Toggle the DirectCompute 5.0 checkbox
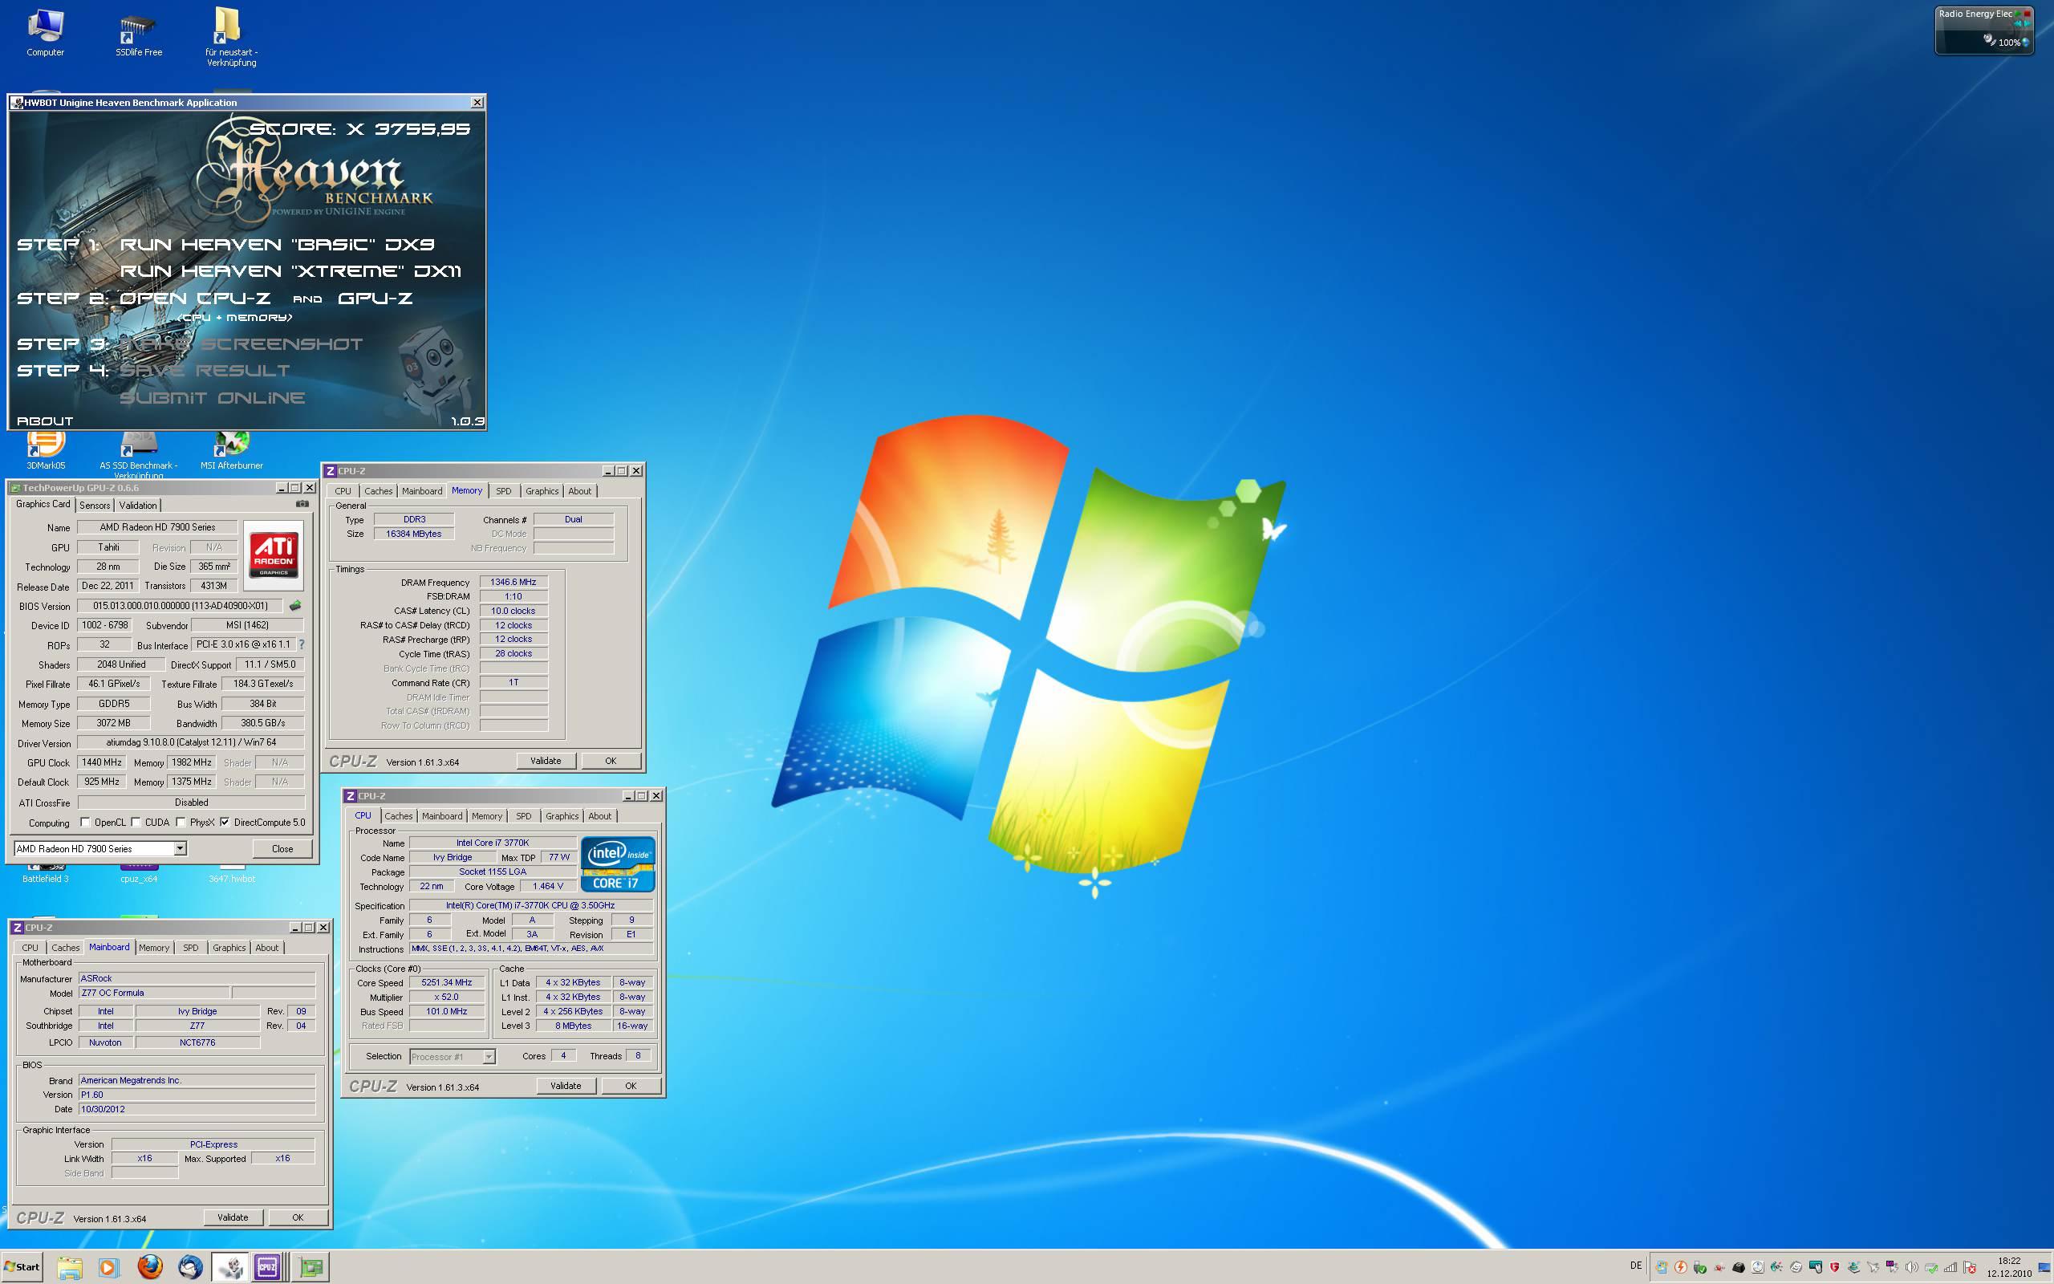The width and height of the screenshot is (2054, 1284). [x=225, y=822]
